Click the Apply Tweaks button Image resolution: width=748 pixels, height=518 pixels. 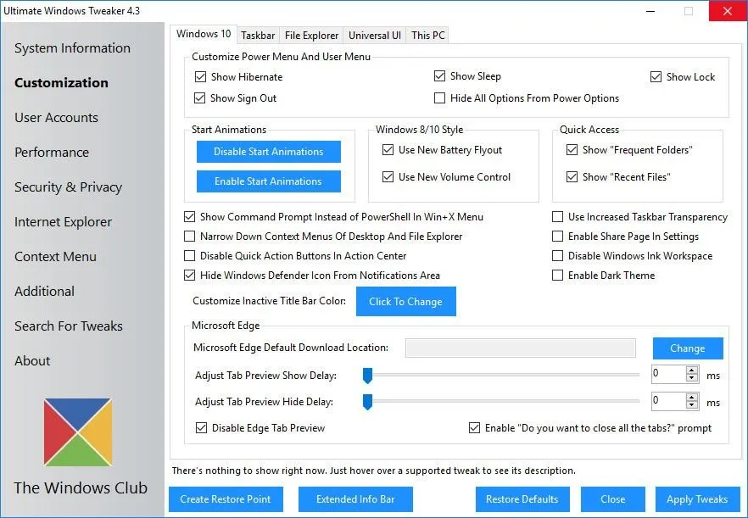click(x=696, y=499)
